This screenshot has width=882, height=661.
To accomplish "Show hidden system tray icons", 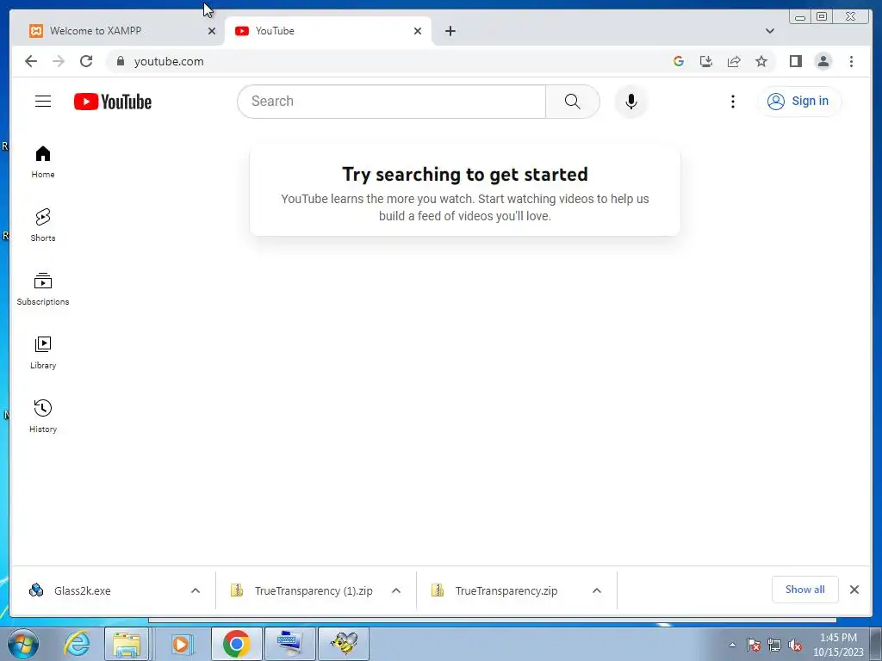I will [732, 646].
